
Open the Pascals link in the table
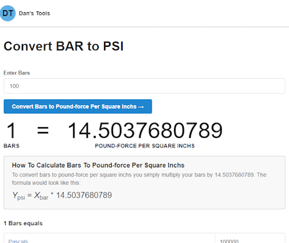[x=18, y=241]
